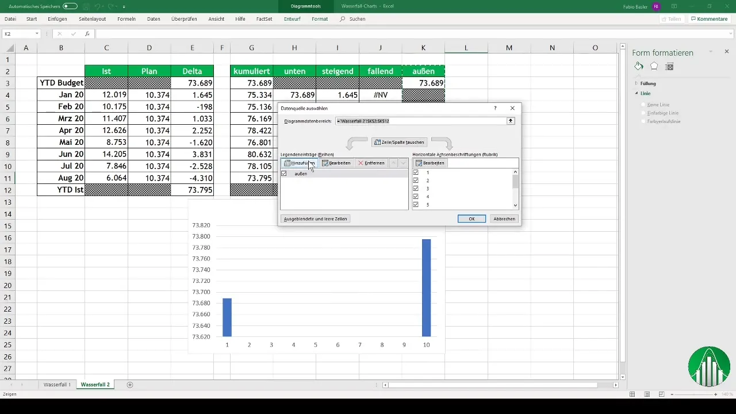
Task: Open the Datei menu
Action: pyautogui.click(x=10, y=19)
